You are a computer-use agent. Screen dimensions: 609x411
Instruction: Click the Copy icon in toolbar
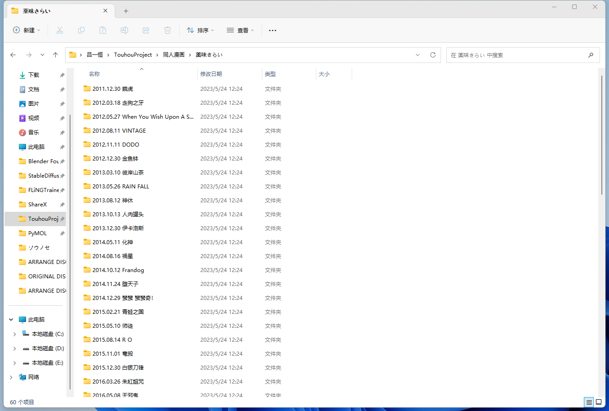(81, 30)
